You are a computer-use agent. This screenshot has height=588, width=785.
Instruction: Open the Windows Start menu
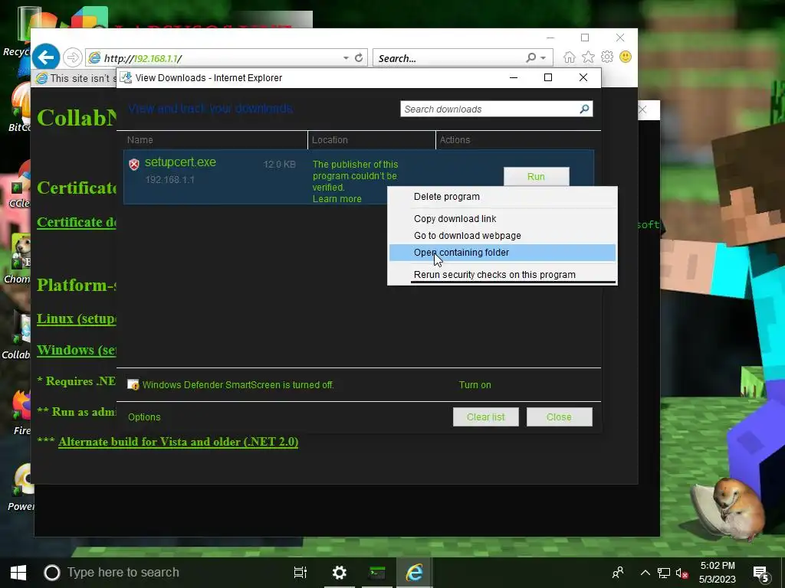[x=18, y=573]
